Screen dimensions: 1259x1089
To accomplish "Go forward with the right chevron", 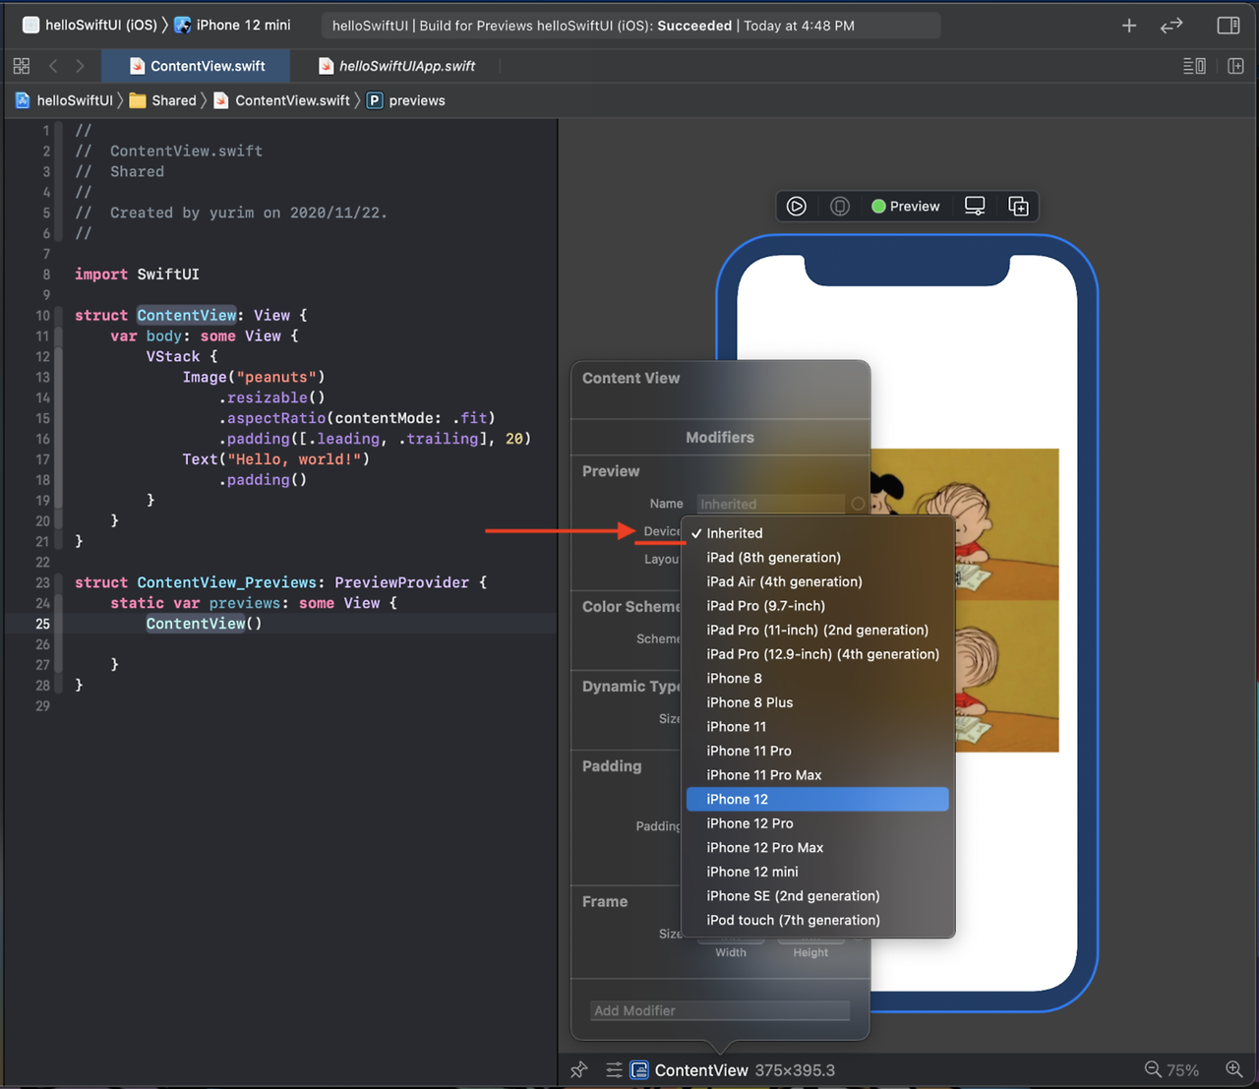I will (x=80, y=66).
